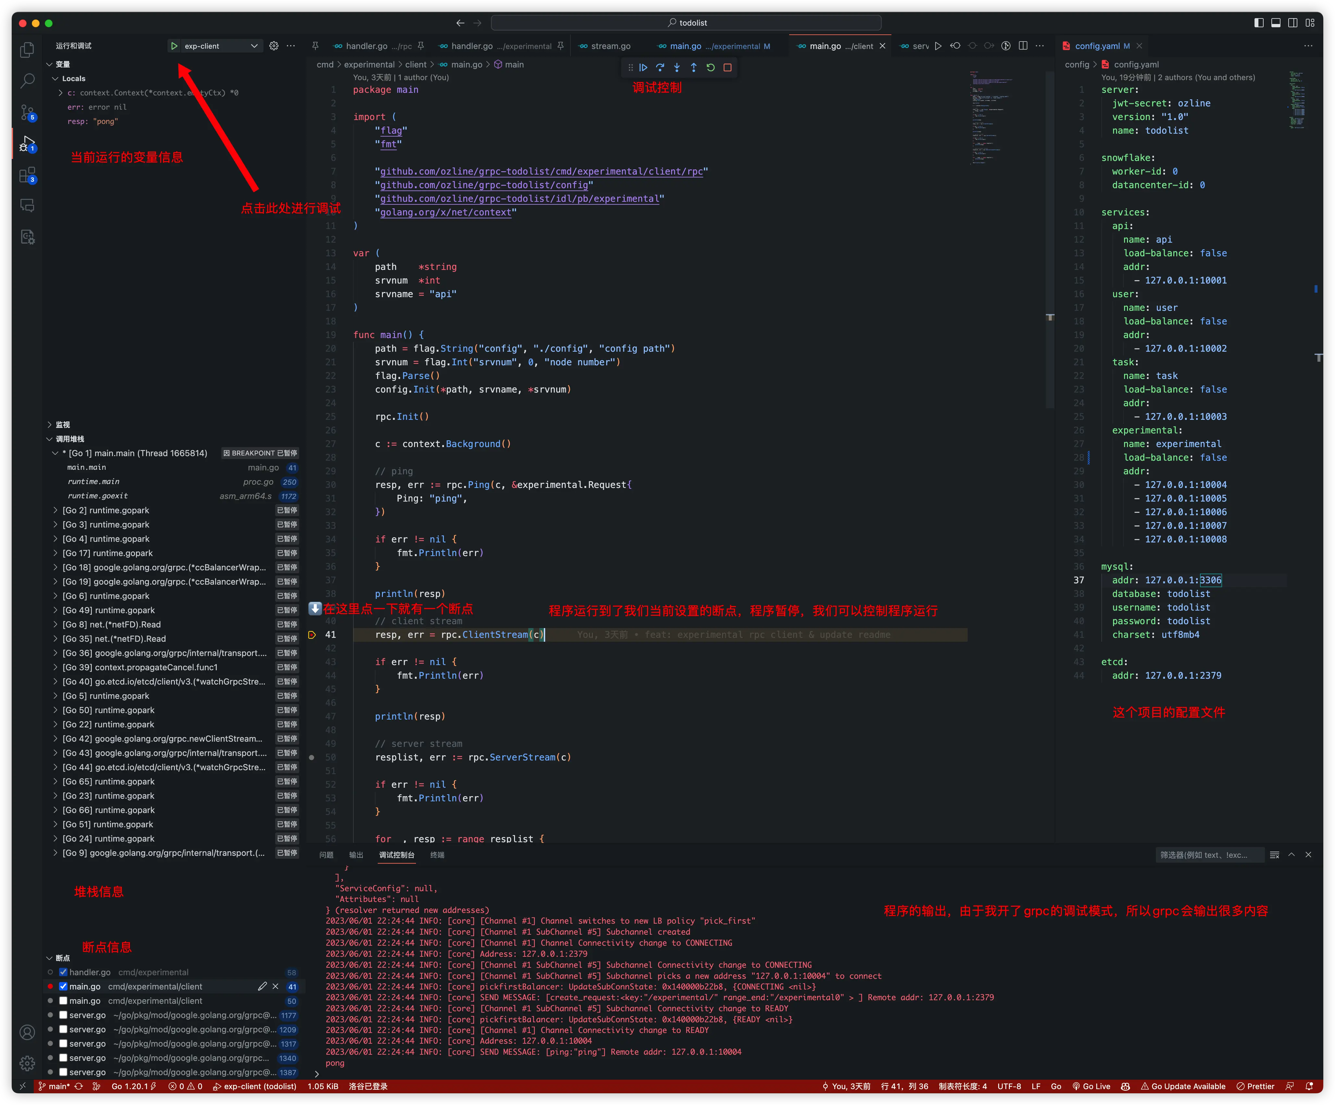The width and height of the screenshot is (1335, 1105).
Task: Stop the debugging session
Action: coord(728,67)
